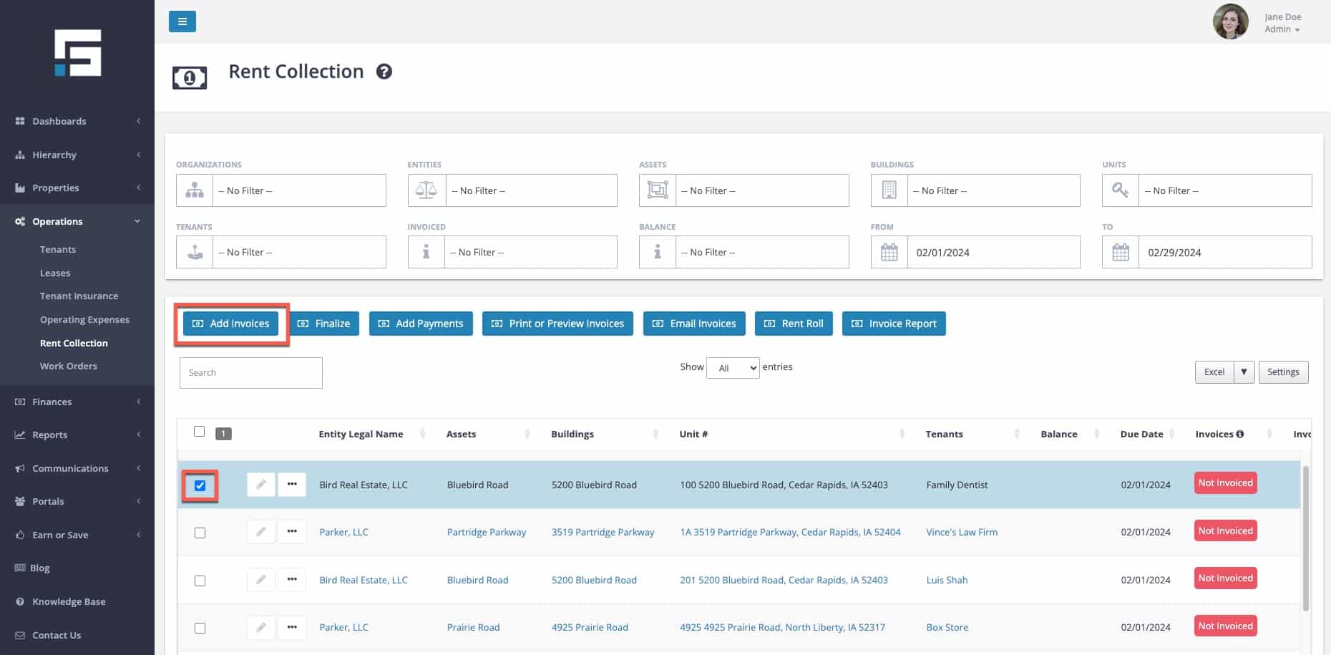
Task: Click the company logo in the sidebar
Action: click(77, 52)
